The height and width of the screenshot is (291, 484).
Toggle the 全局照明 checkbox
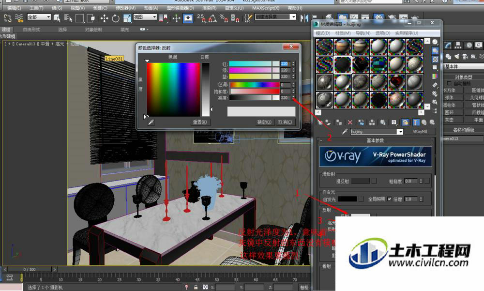pos(389,199)
